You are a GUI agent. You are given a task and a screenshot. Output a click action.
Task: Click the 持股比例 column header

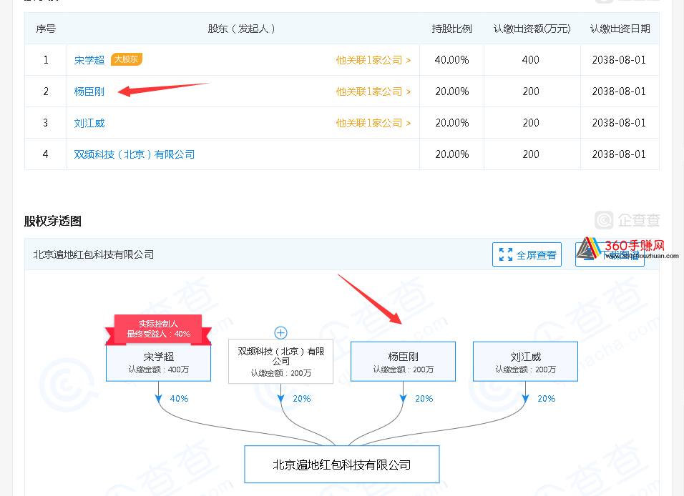[451, 29]
